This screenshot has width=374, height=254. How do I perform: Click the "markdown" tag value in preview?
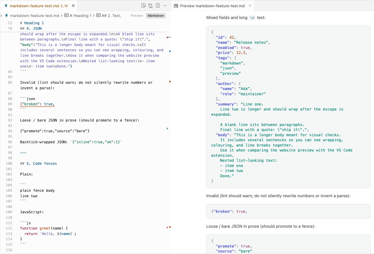pos(232,63)
